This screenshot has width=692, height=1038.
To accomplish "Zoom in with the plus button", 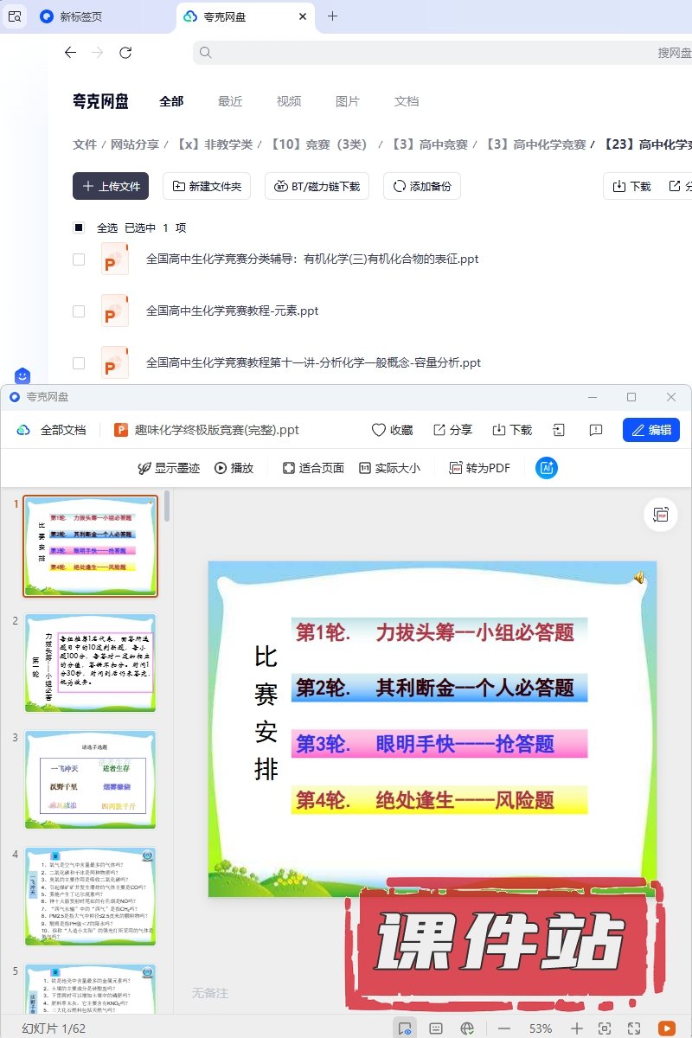I will (577, 1028).
